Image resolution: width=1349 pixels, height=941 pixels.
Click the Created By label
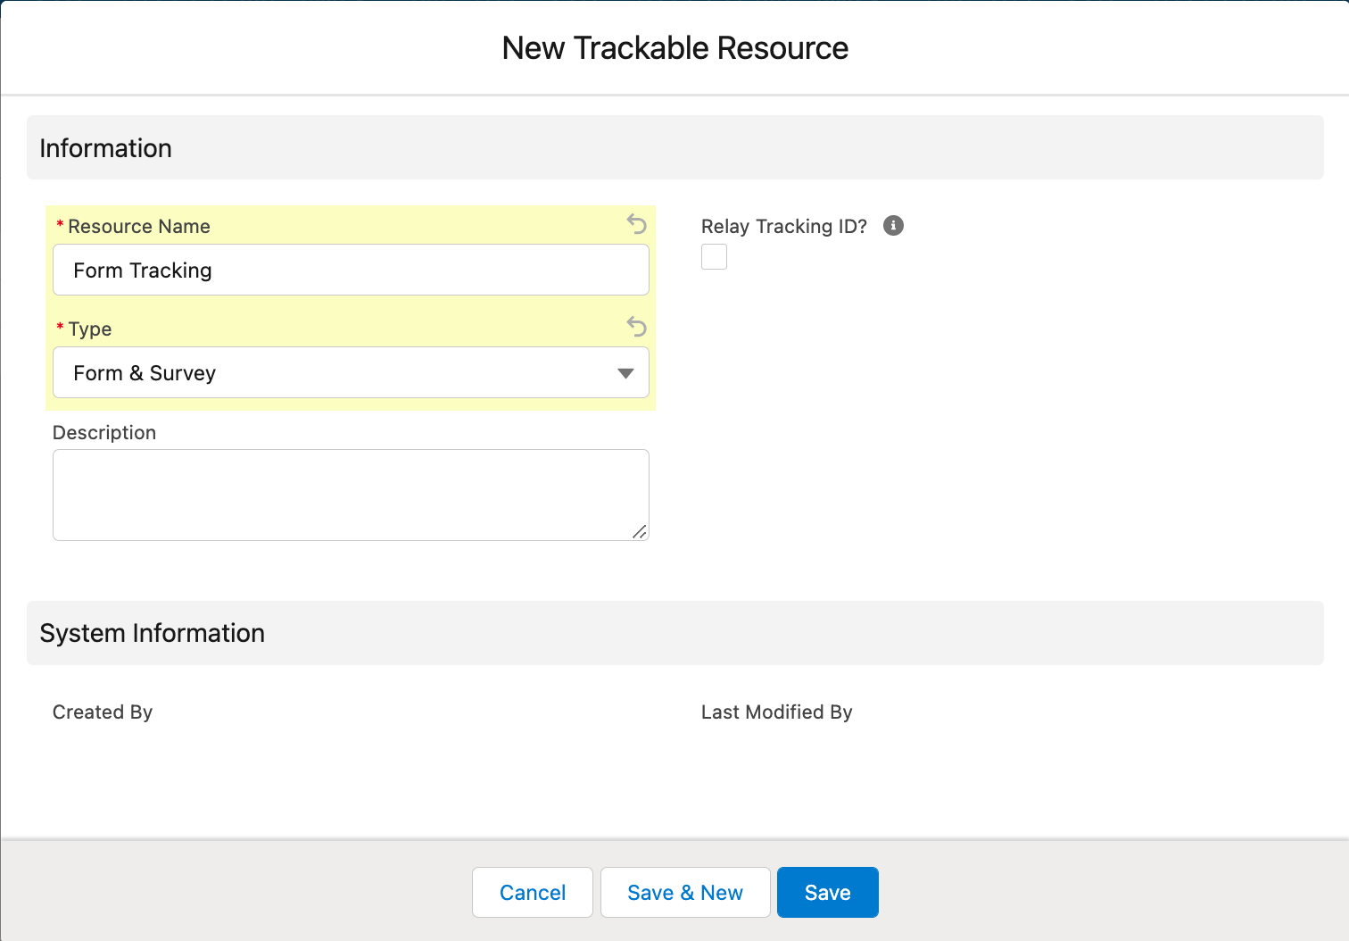tap(103, 712)
